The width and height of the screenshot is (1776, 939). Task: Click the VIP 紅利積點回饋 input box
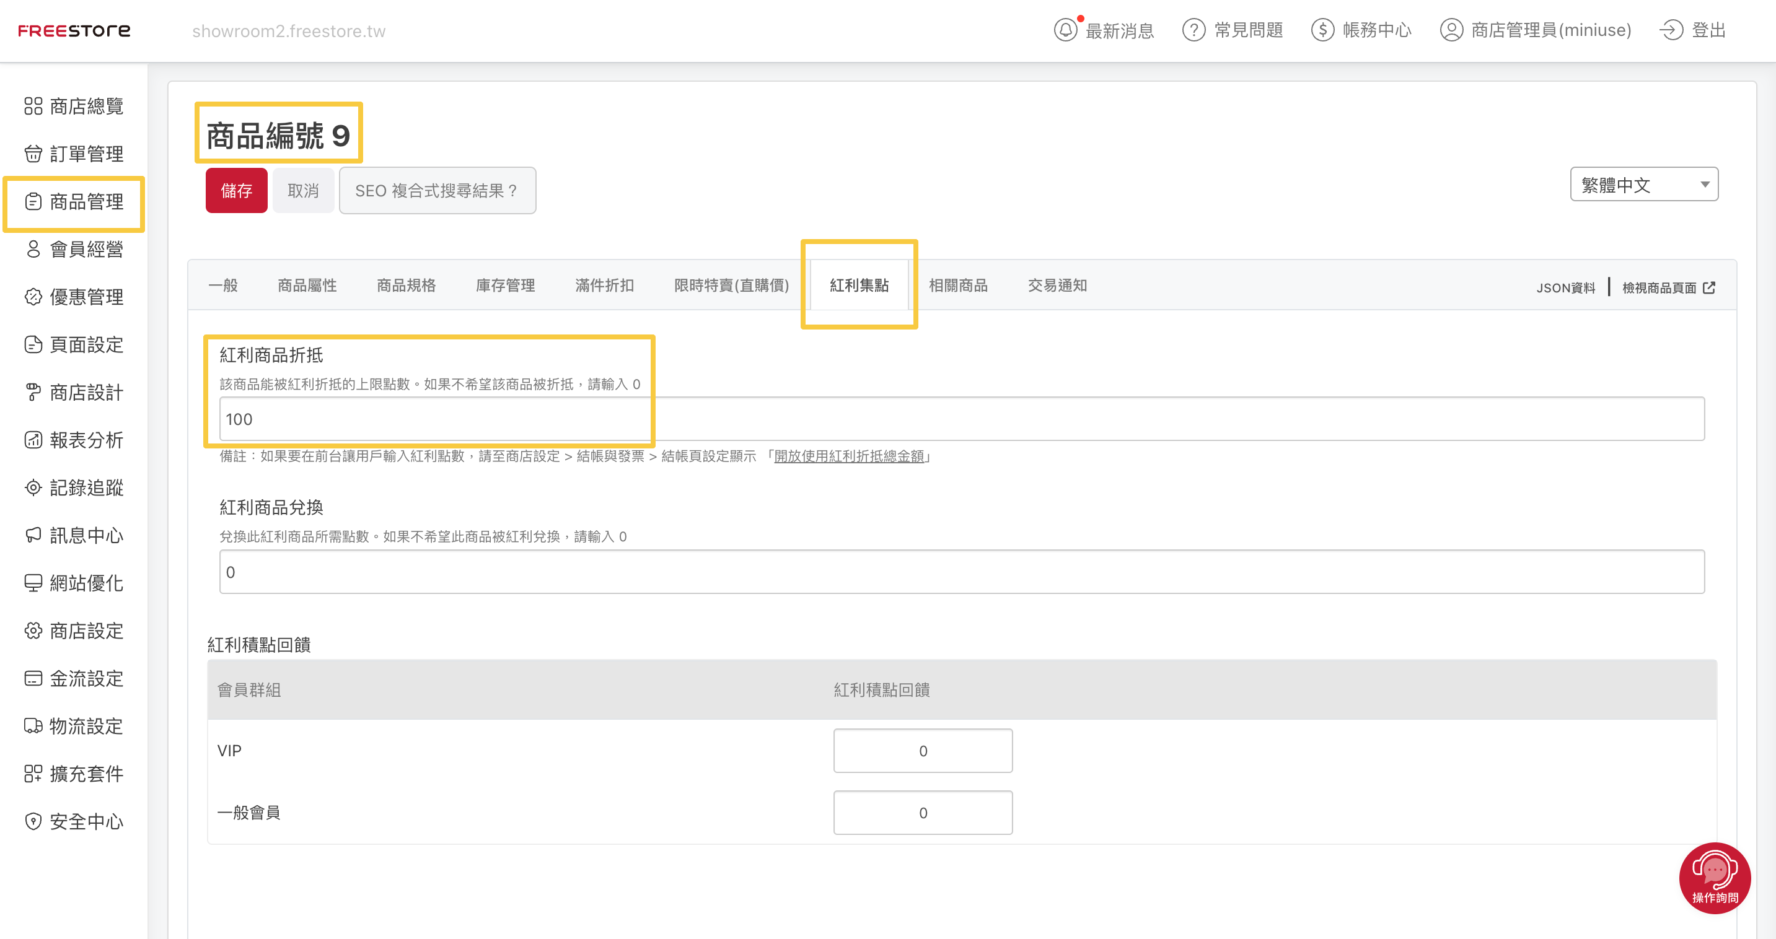pyautogui.click(x=923, y=751)
